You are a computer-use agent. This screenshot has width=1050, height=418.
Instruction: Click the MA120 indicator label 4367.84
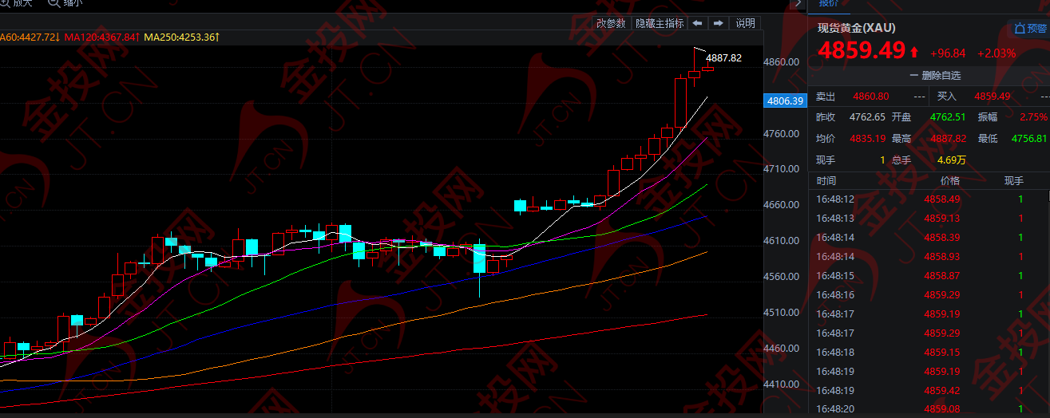coord(103,37)
